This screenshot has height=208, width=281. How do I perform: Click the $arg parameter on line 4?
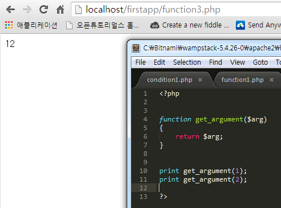click(255, 120)
